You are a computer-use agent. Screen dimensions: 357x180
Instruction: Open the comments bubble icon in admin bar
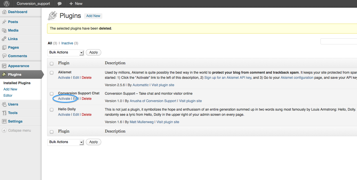pos(60,4)
